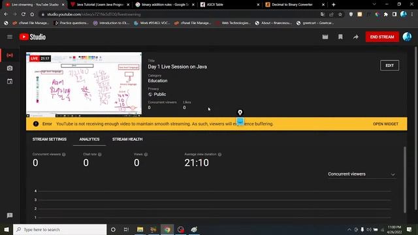Bookmark this page with star icon

(x=340, y=14)
